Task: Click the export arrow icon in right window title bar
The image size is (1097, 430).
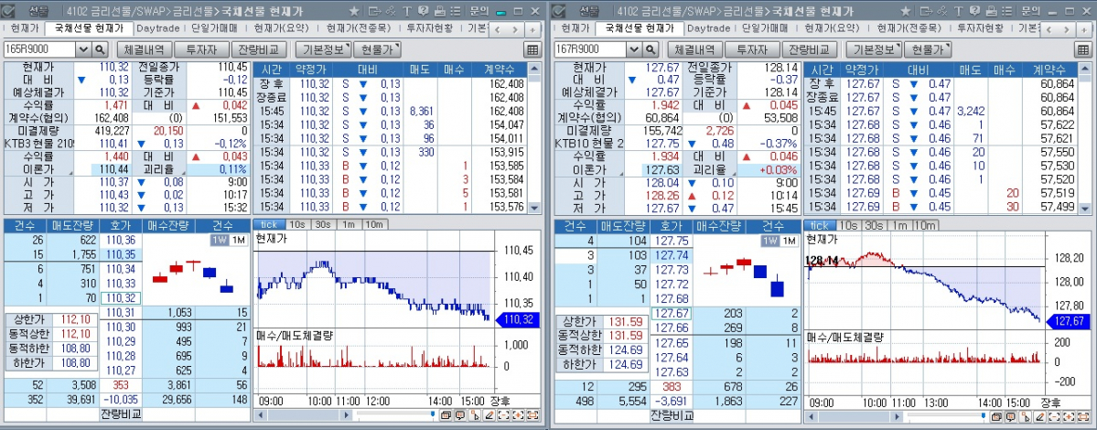Action: (925, 11)
